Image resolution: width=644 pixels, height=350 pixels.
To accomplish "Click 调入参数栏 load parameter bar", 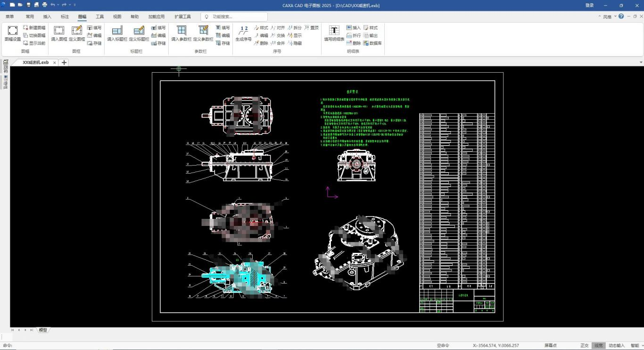I will [181, 33].
